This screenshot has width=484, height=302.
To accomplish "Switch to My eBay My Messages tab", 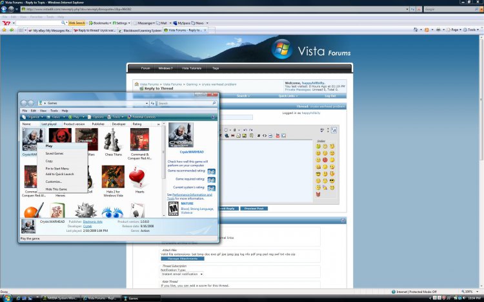I will point(50,30).
